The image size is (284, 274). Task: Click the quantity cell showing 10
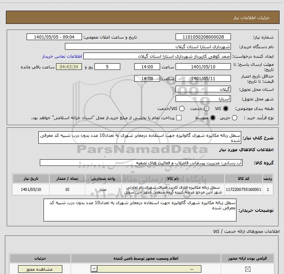pos(67,189)
